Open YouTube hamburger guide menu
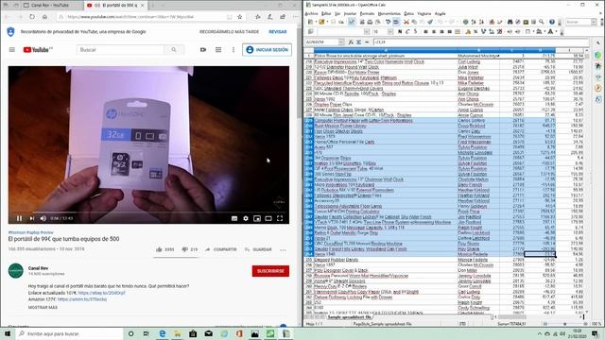605x340 pixels. pyautogui.click(x=12, y=50)
